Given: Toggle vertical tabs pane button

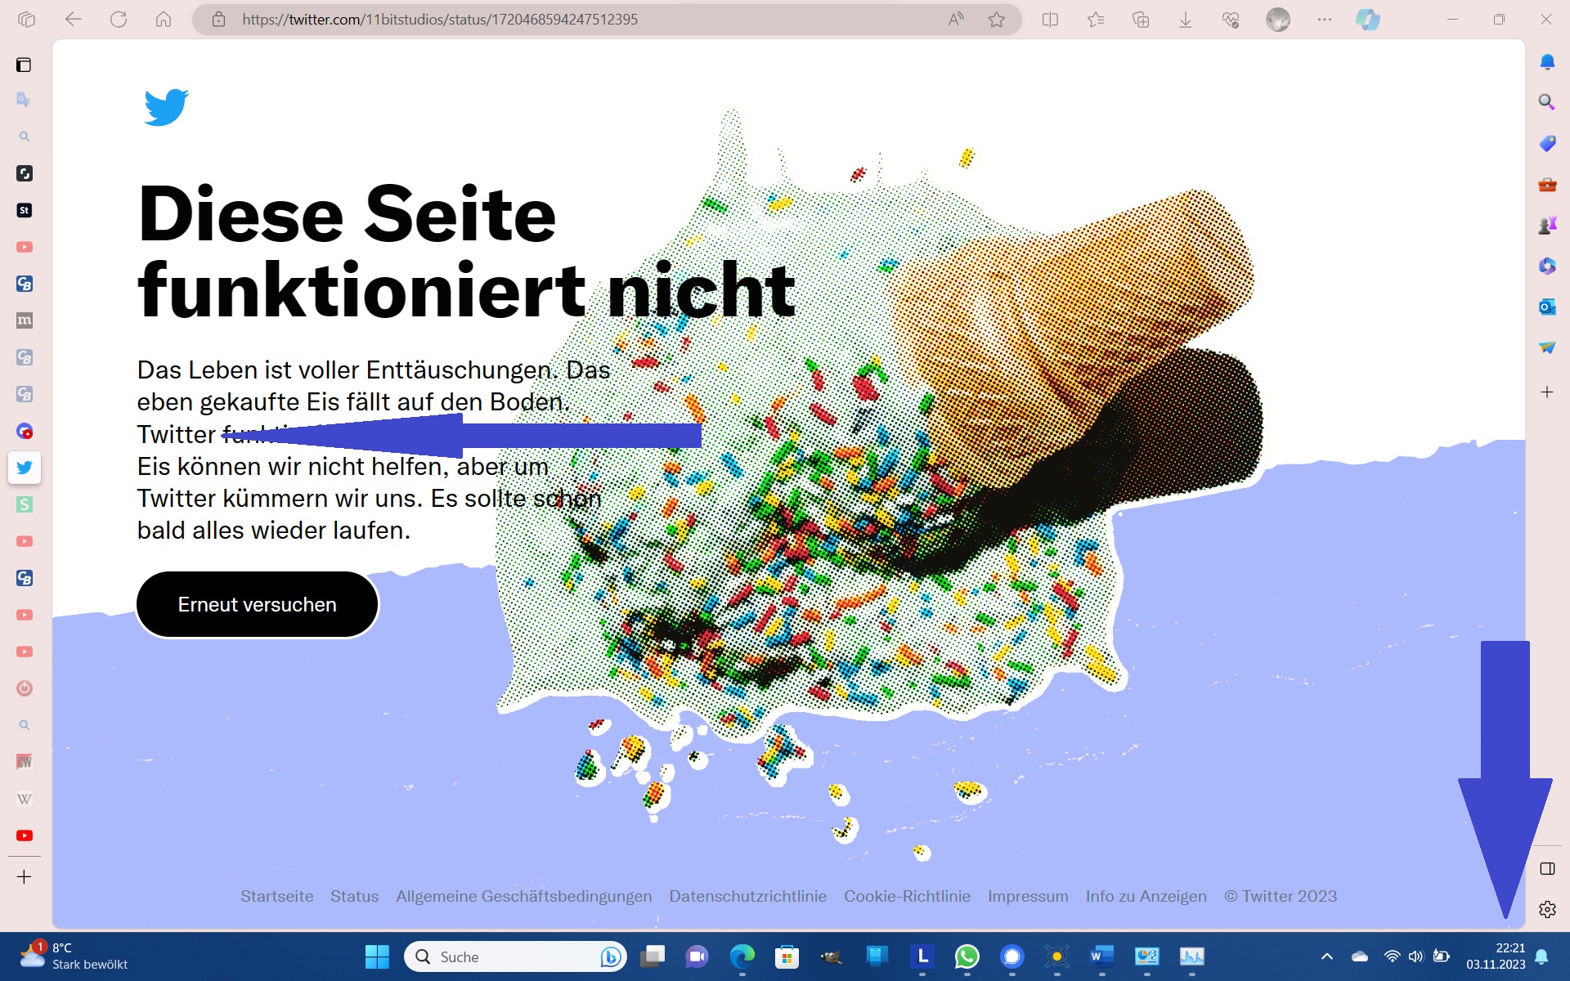Looking at the screenshot, I should [24, 65].
